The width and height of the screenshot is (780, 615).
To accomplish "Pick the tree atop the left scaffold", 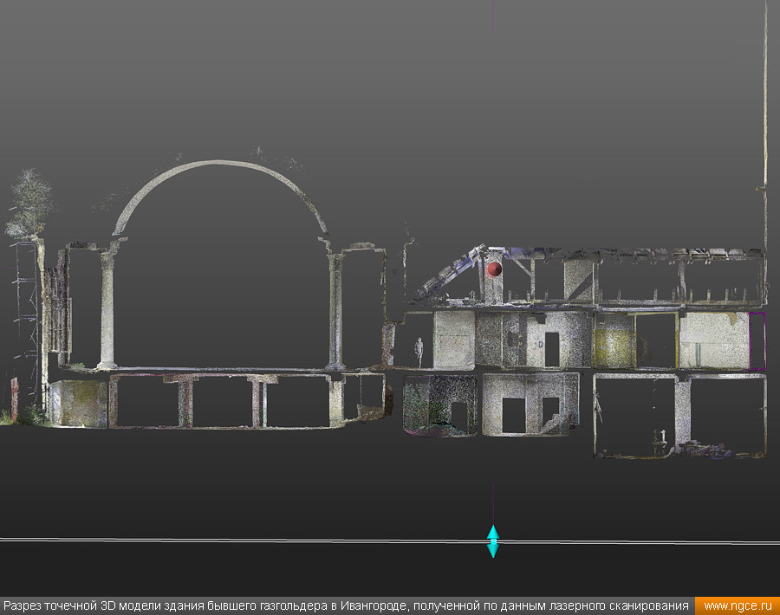I will [x=30, y=204].
